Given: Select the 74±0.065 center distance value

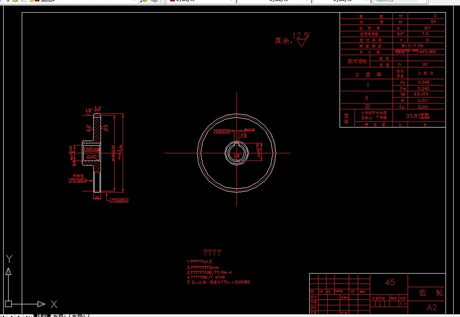Looking at the screenshot, I should (426, 52).
